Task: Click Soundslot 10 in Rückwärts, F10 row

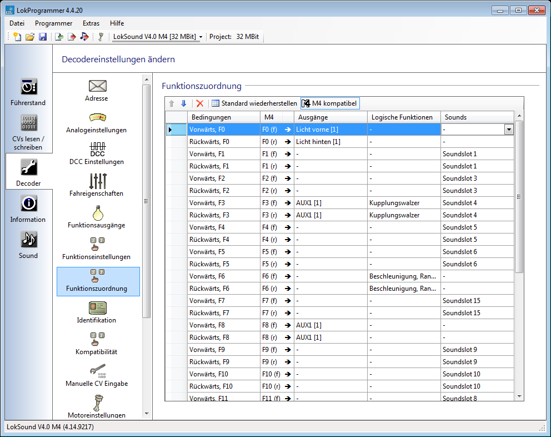Action: 477,386
